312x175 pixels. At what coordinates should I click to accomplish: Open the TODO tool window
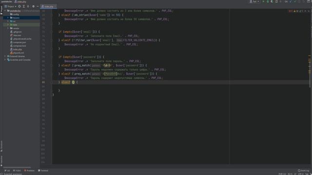tap(17, 171)
